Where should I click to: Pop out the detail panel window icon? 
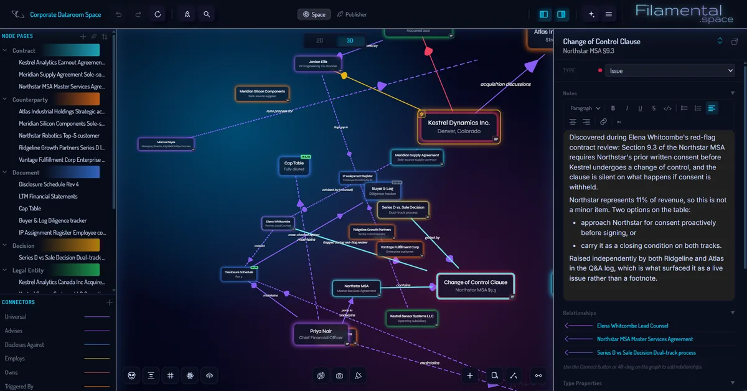pos(735,42)
